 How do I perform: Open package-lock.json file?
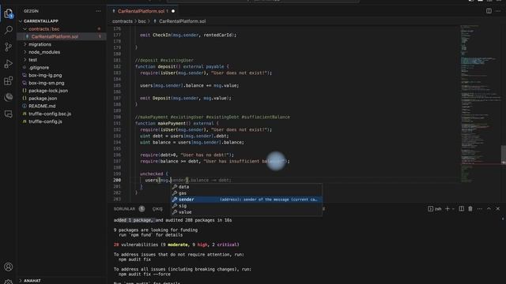tap(48, 91)
